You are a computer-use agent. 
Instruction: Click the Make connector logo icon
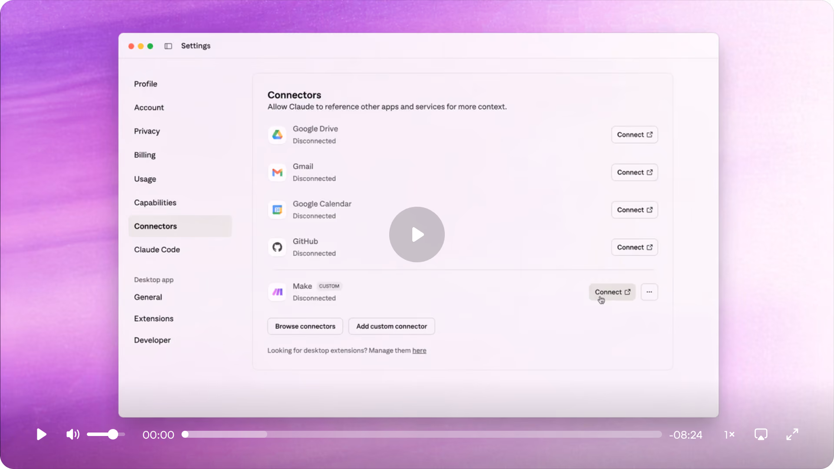[277, 292]
